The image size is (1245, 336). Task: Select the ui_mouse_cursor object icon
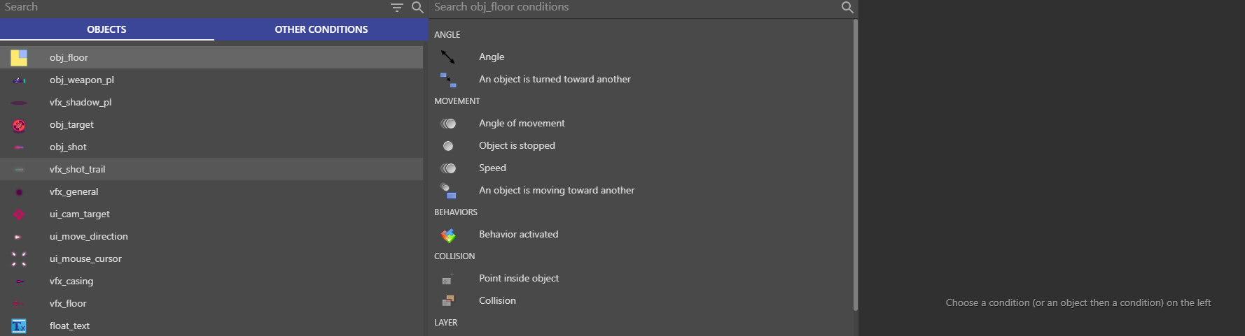(x=19, y=259)
